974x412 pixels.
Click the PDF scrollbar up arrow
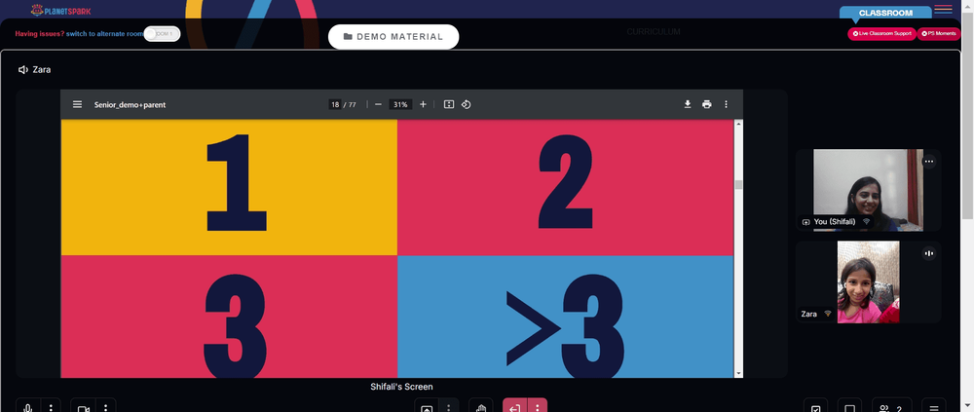[738, 124]
